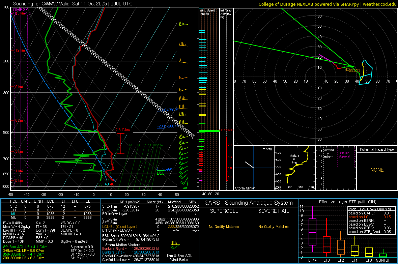This screenshot has width=398, height=264.
Task: Click the 'SUPERCELL' SARS column header
Action: 224,211
